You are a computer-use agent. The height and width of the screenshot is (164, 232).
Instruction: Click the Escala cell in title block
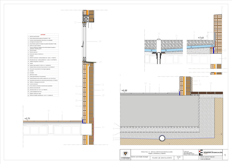(179, 158)
